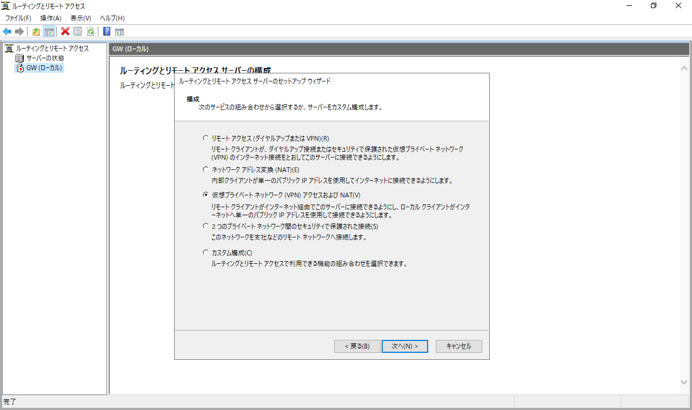Click the red X Delete toolbar icon
This screenshot has width=692, height=410.
pyautogui.click(x=65, y=31)
